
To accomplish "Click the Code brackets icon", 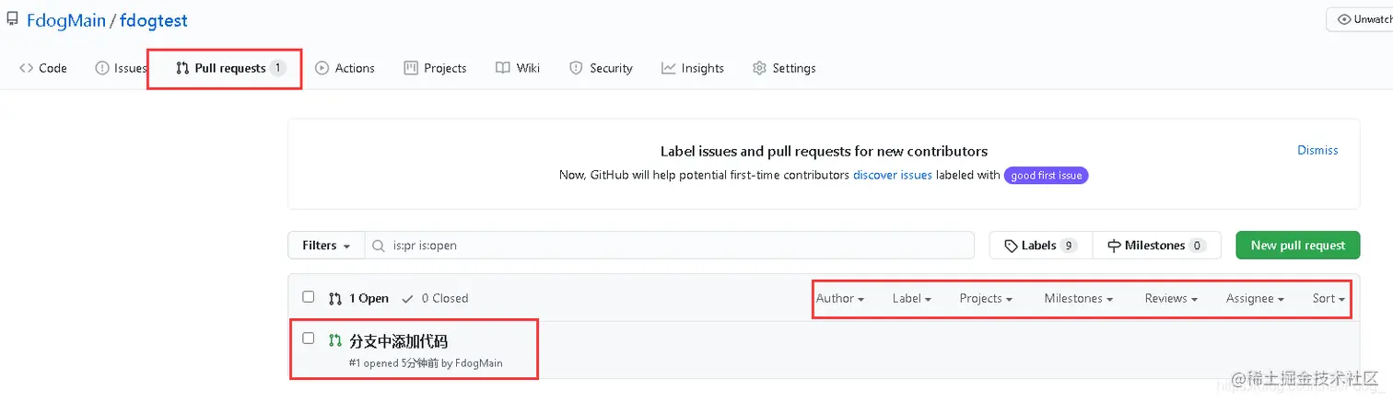I will [27, 68].
